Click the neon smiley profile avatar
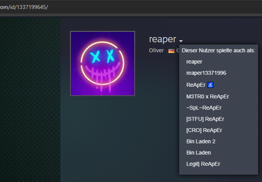Viewport: 262px width, 182px height. [103, 63]
